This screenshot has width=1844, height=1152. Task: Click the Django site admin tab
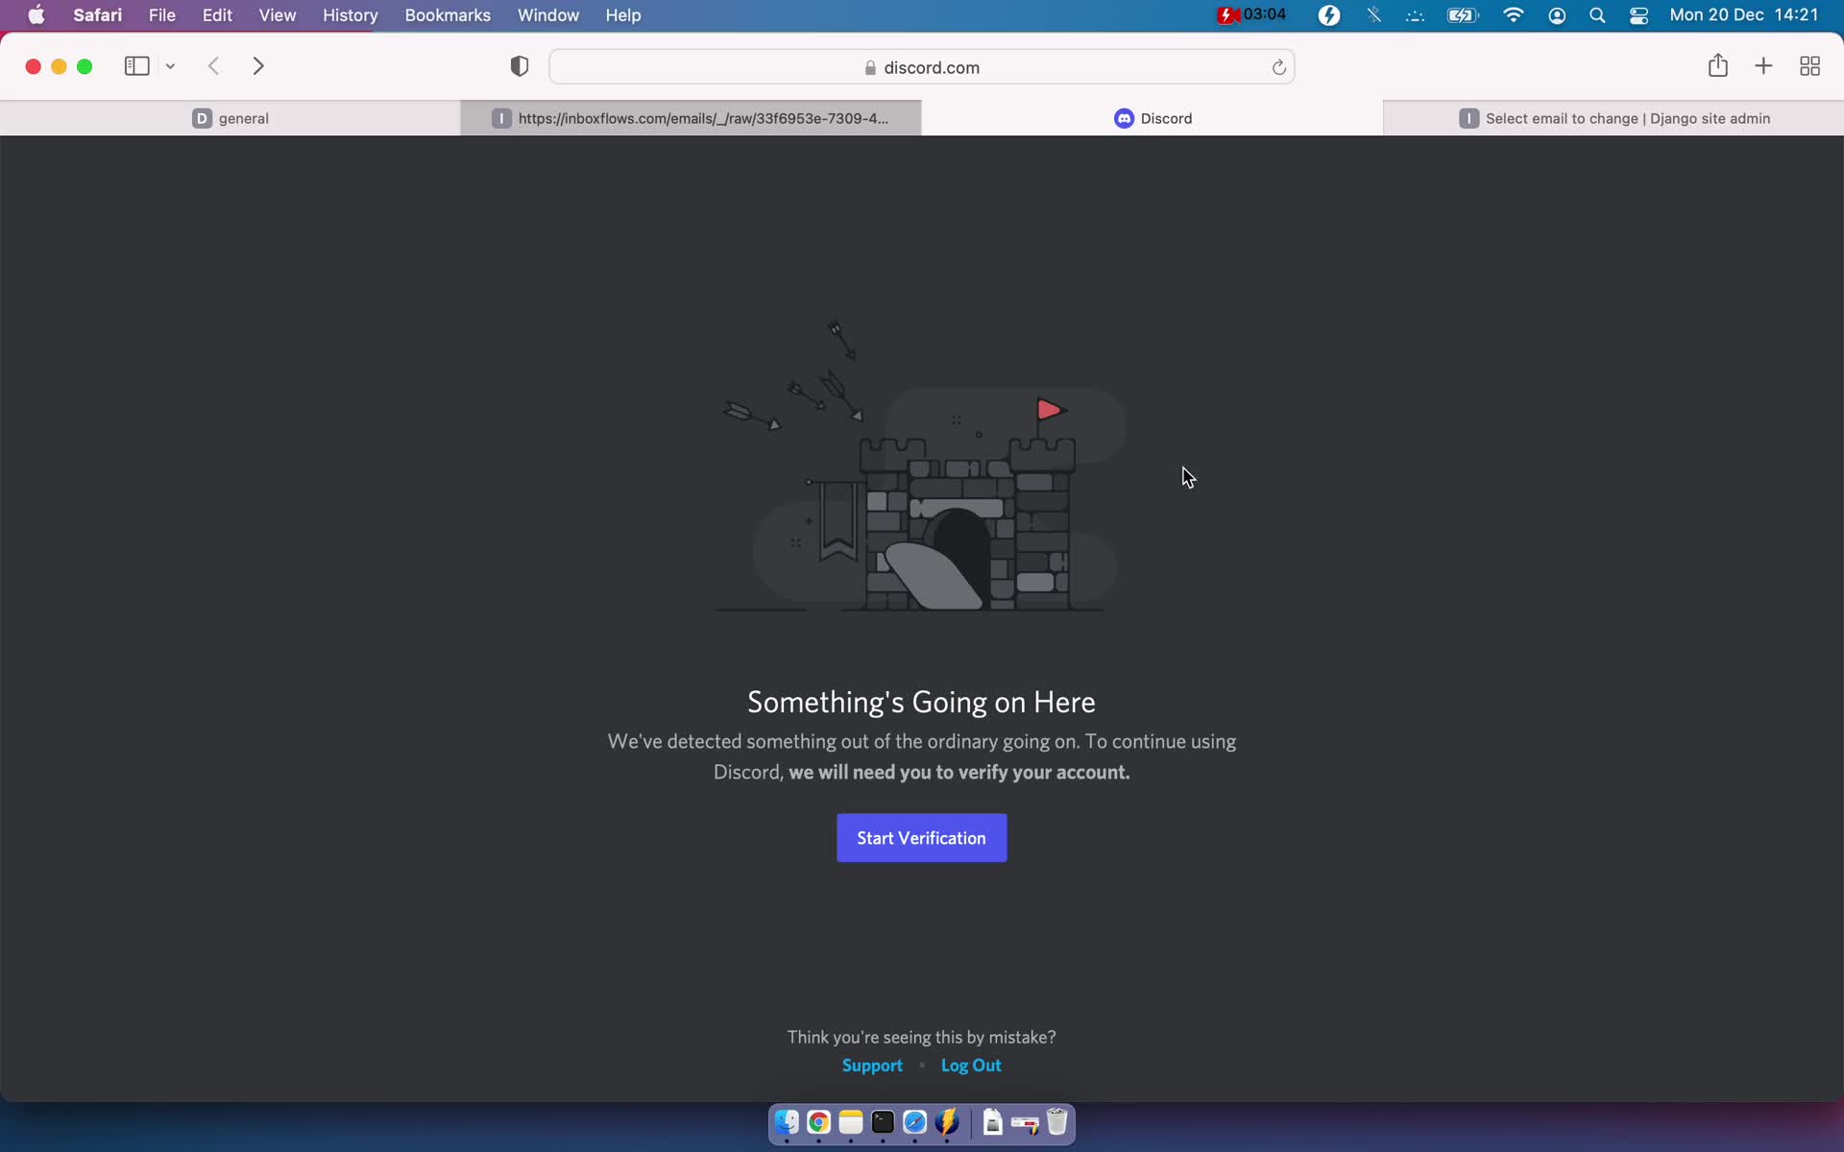pos(1613,118)
